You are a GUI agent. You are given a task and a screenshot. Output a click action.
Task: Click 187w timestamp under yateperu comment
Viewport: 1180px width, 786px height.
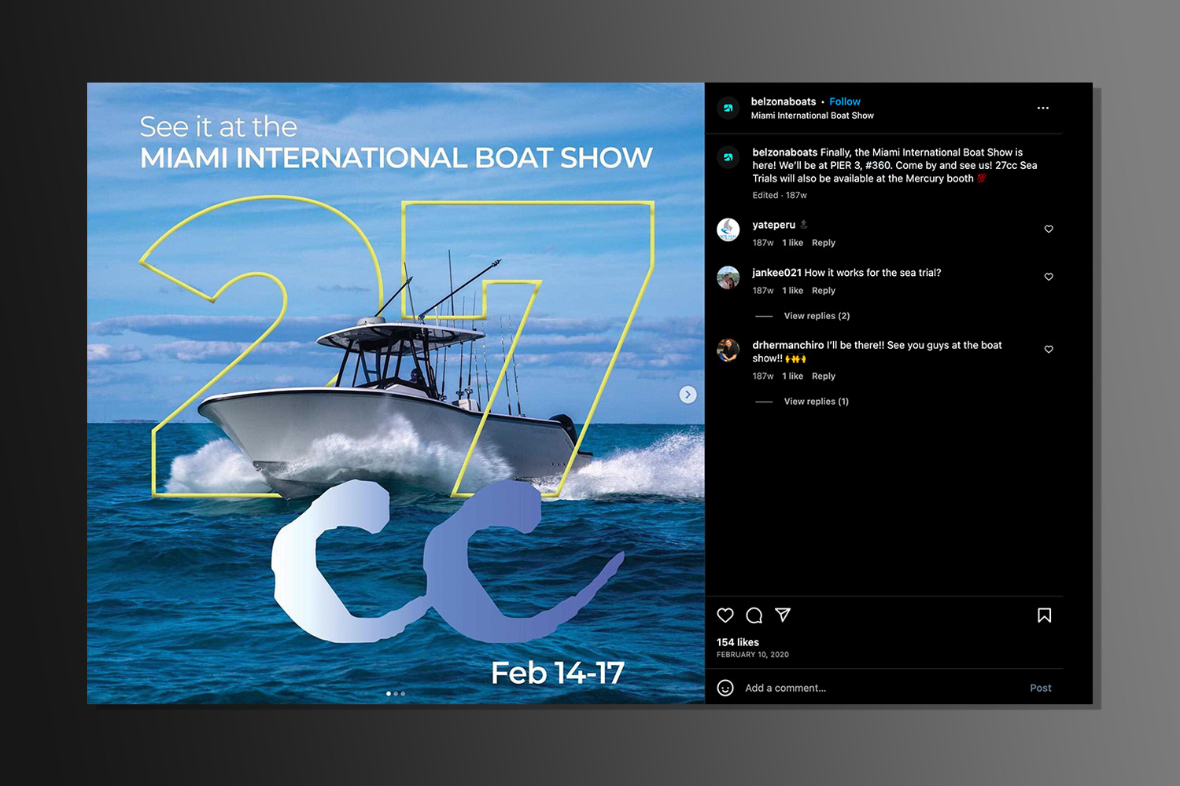tap(763, 243)
